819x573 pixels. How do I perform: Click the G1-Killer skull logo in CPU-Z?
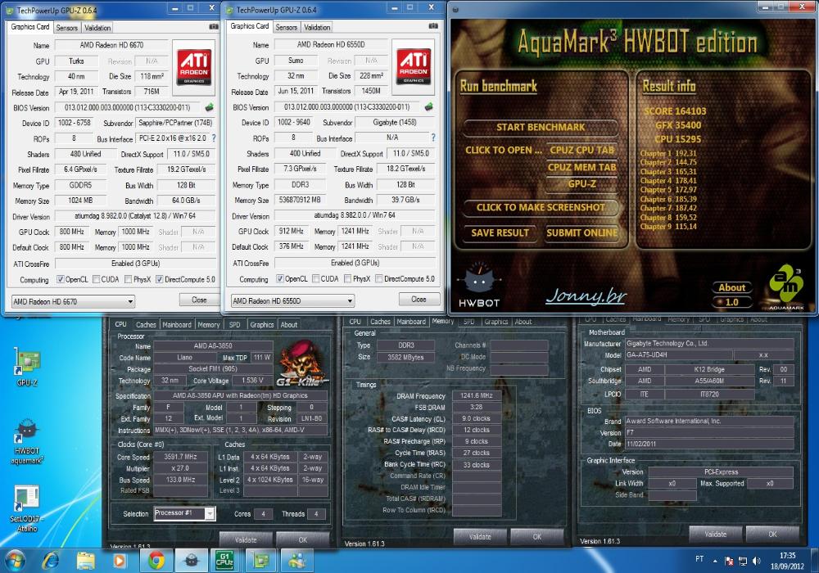[x=301, y=363]
